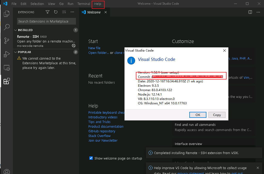Image resolution: width=264 pixels, height=174 pixels.
Task: Open the Explorer view in activity bar
Action: point(6,14)
